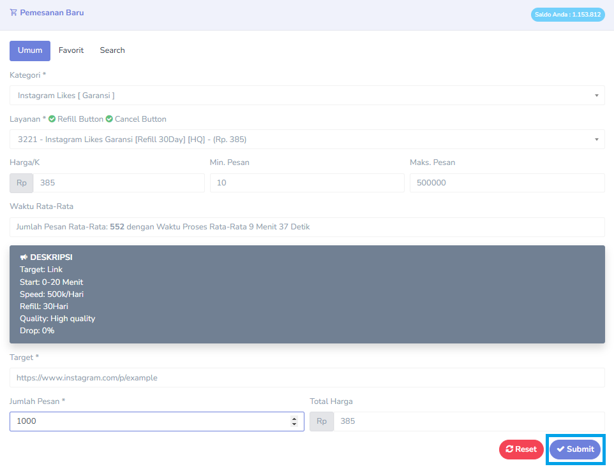Click the Rp prefix of Total Harga

coord(322,421)
